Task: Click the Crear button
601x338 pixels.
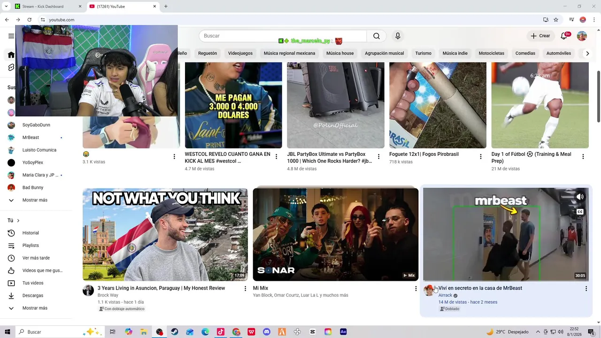Action: coord(540,36)
